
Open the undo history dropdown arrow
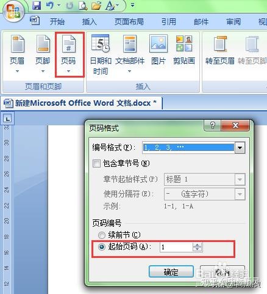point(59,5)
